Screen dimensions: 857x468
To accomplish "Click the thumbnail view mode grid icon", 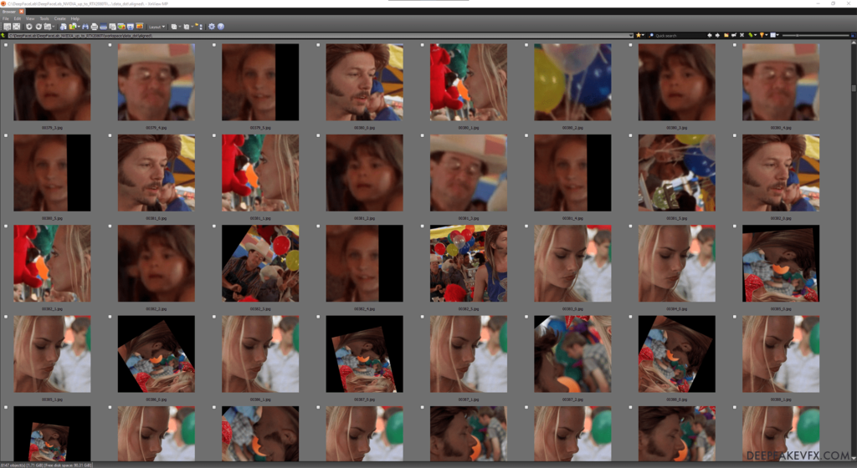I will (x=772, y=35).
